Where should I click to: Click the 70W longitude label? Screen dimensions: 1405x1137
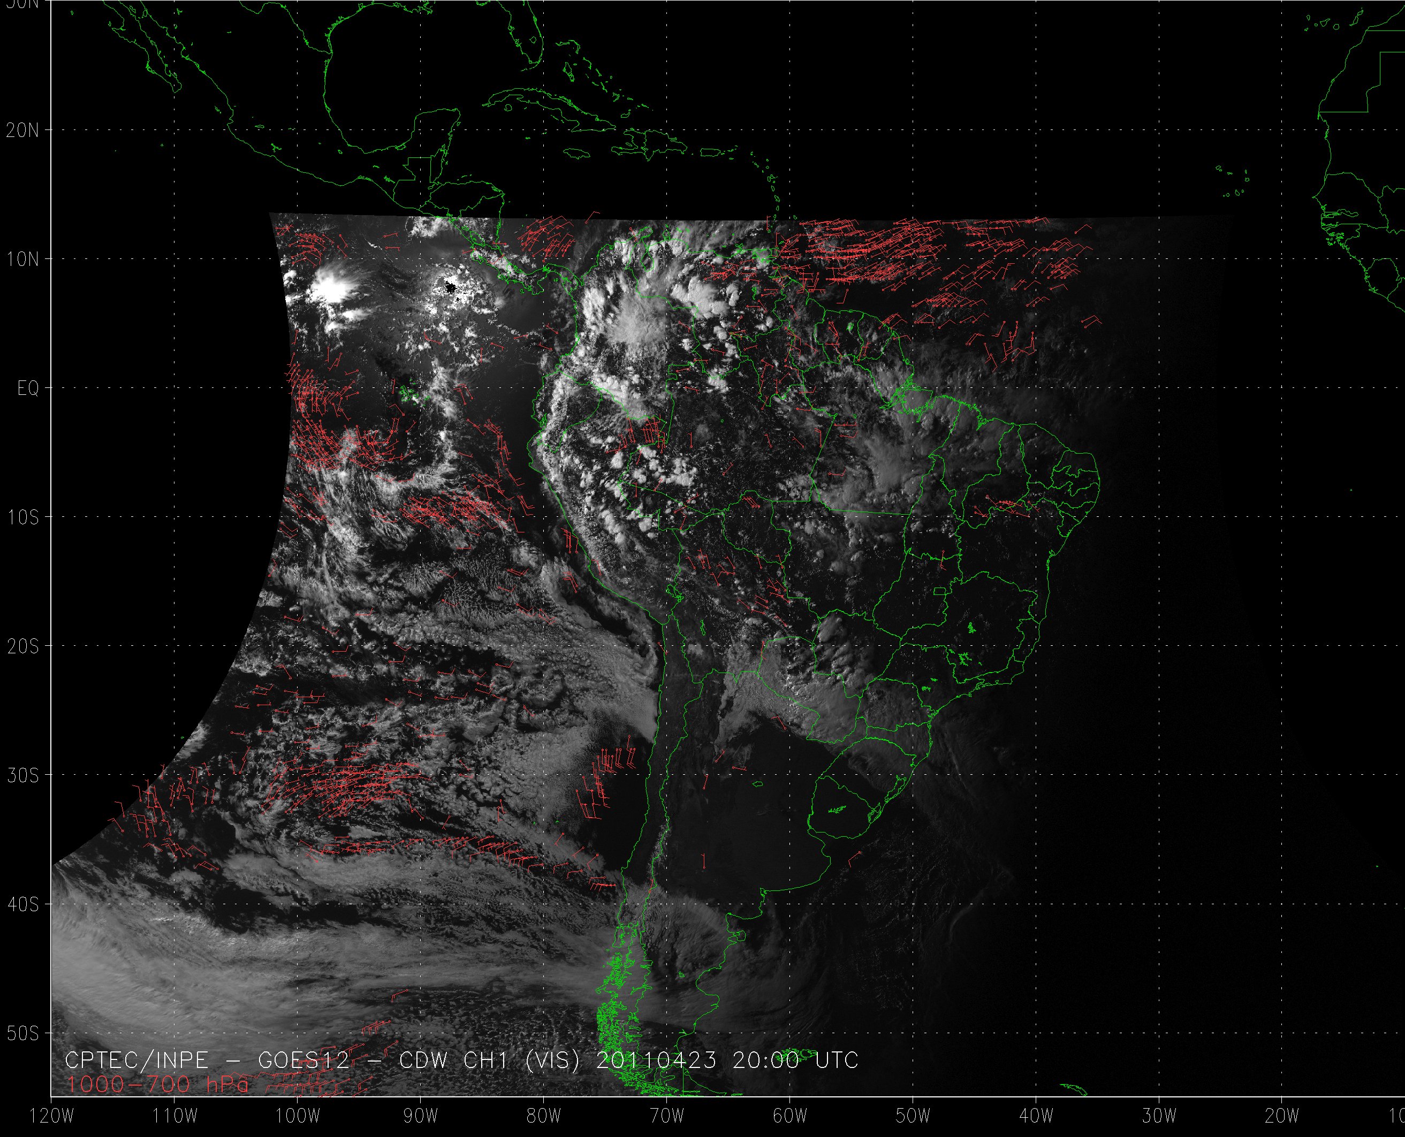pos(667,1116)
